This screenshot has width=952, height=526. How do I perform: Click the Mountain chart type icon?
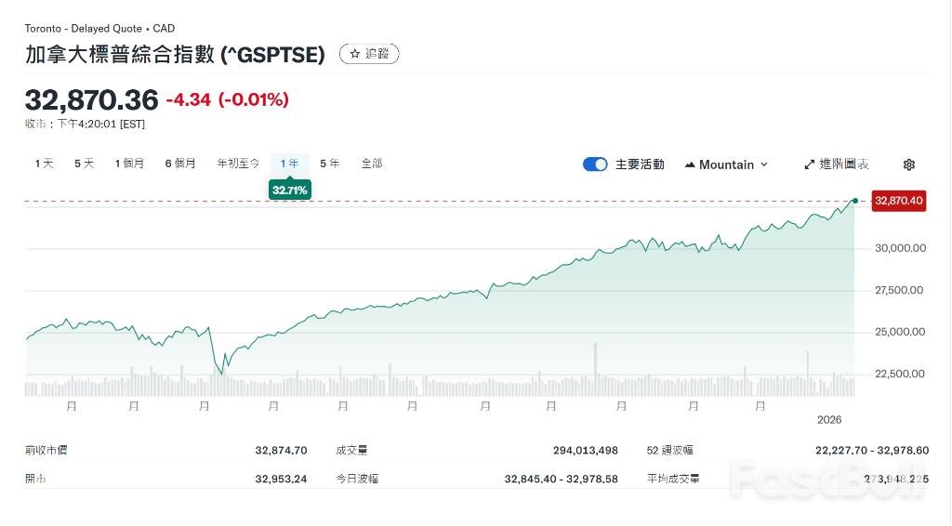coord(690,164)
